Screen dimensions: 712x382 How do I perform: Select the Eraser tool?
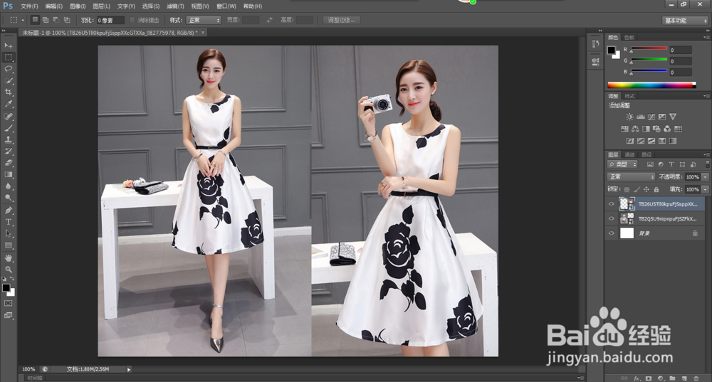coord(8,162)
